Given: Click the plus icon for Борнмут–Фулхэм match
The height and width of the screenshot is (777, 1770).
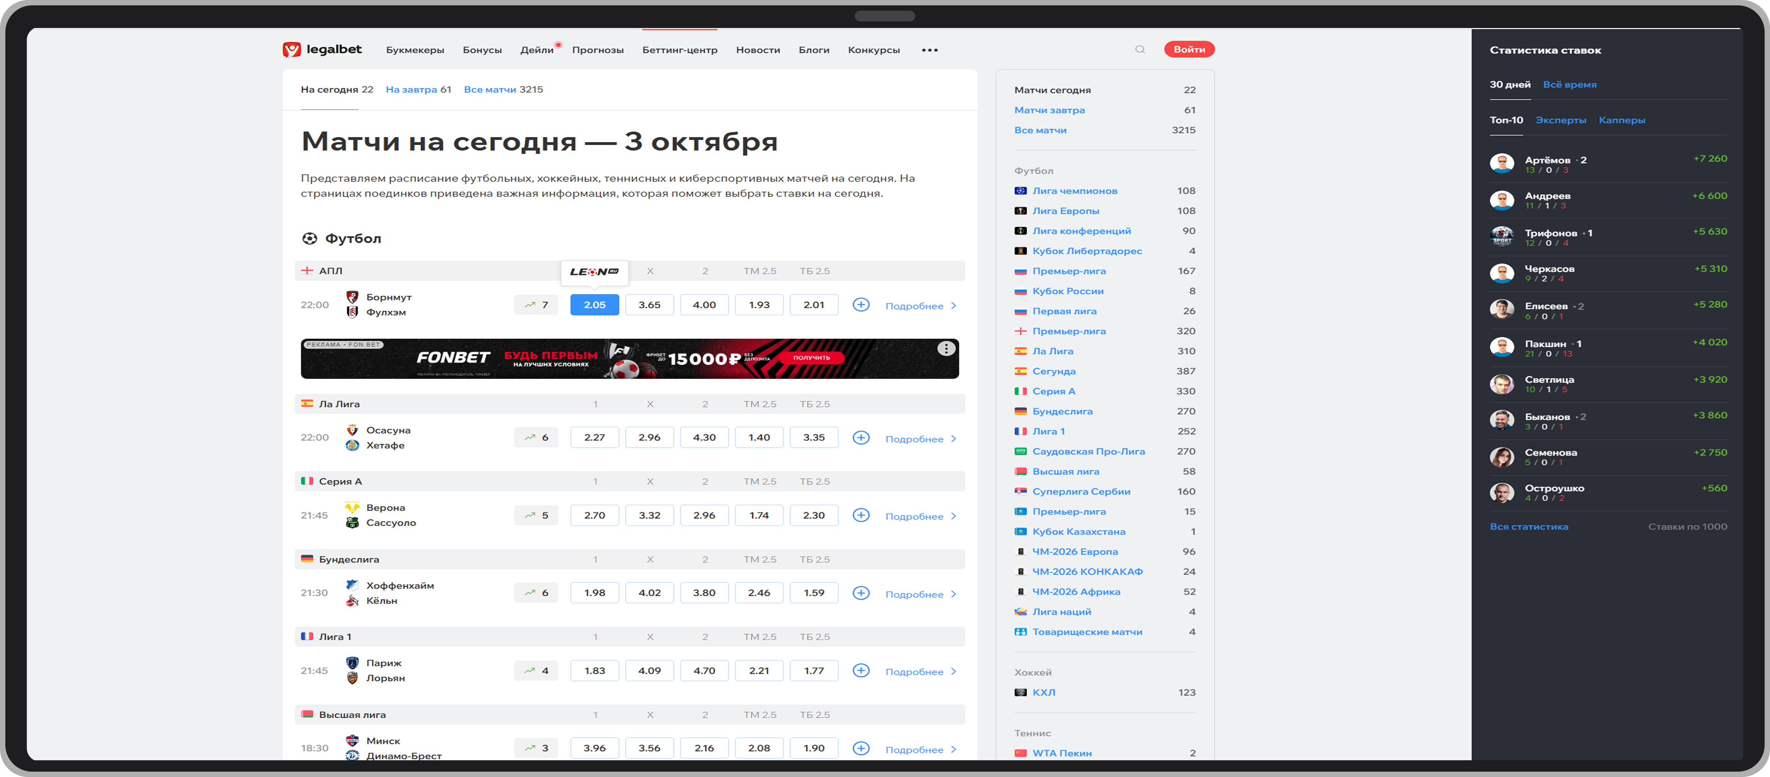Looking at the screenshot, I should tap(860, 305).
